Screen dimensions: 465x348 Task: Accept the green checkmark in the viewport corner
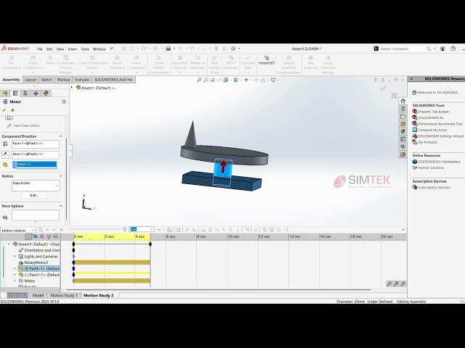pos(383,88)
